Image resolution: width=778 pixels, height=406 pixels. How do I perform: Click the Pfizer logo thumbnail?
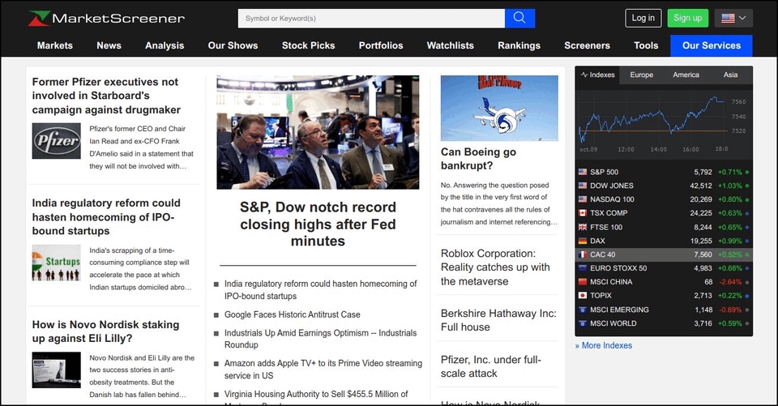[x=57, y=141]
